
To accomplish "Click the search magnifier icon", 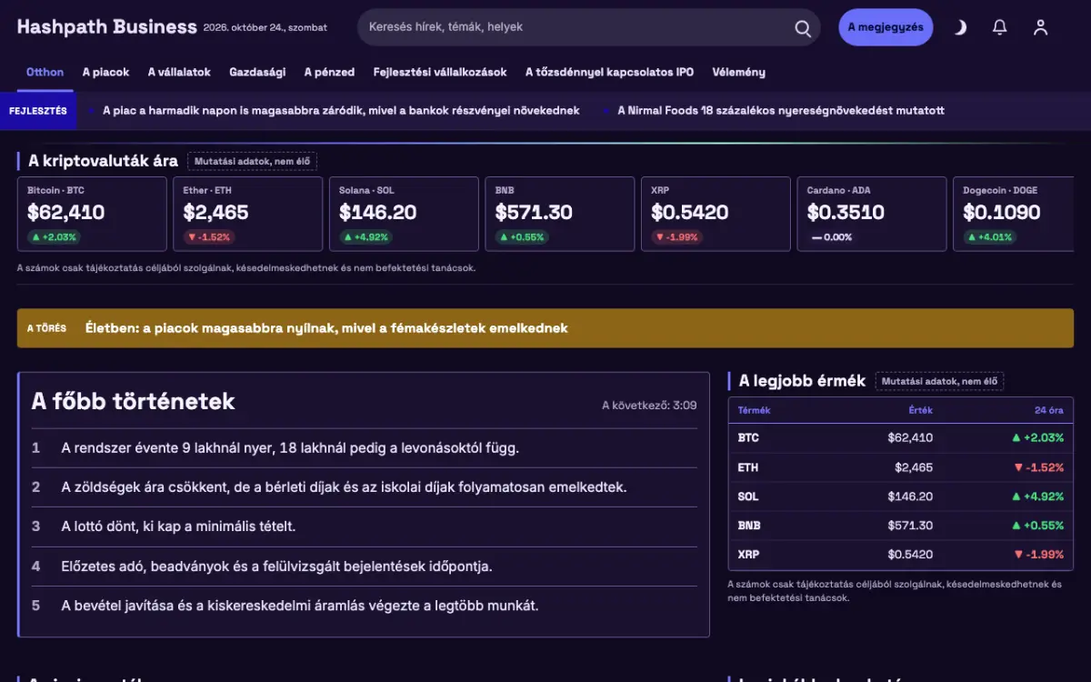I will (x=803, y=27).
